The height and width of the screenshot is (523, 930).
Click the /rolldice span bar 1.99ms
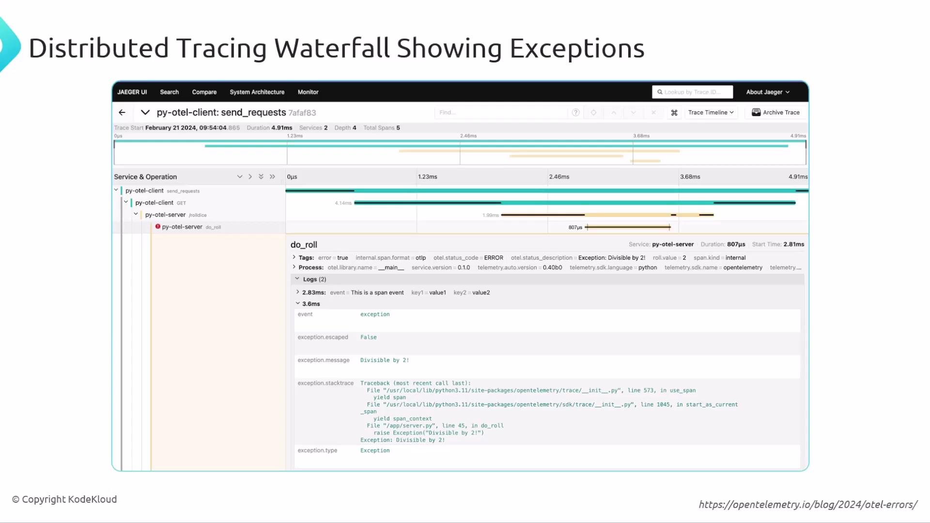coord(607,215)
